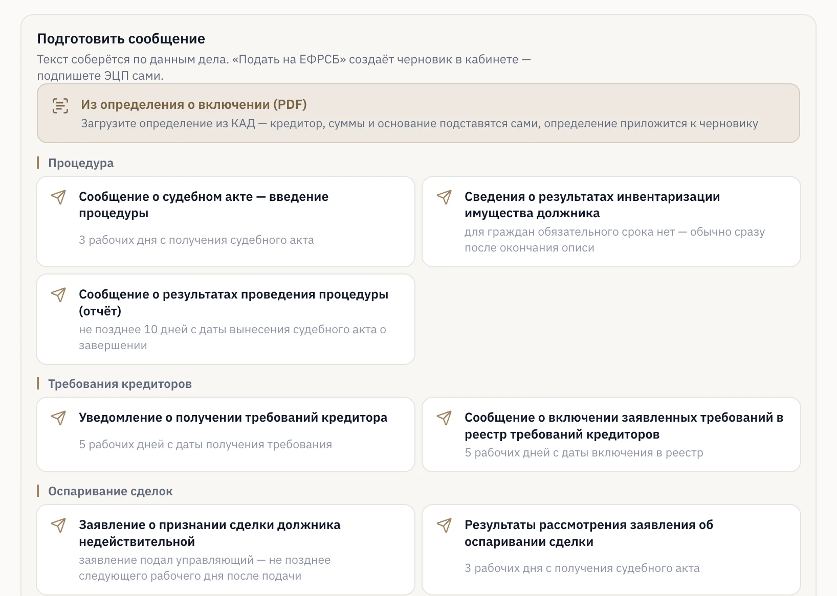Select «Заявление о признании сделки должника недействительной»
The height and width of the screenshot is (596, 837).
click(x=226, y=549)
